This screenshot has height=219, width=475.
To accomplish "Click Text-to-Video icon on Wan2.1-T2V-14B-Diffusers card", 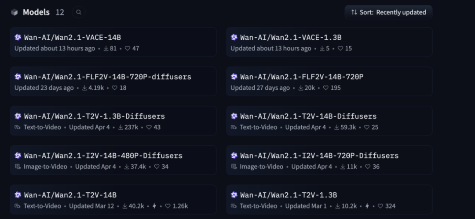I will tap(234, 127).
